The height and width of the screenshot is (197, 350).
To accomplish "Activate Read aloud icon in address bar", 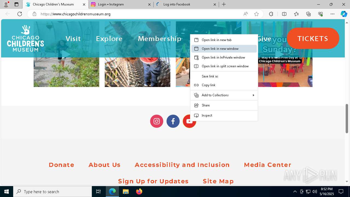I will (246, 14).
